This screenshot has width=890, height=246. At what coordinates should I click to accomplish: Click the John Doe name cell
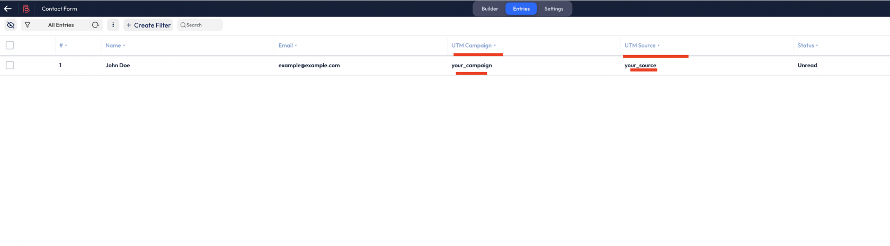coord(118,66)
